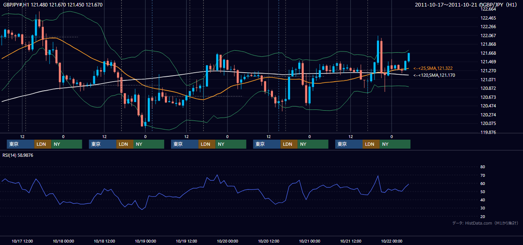Click RSI axis level 30

click(x=482, y=208)
